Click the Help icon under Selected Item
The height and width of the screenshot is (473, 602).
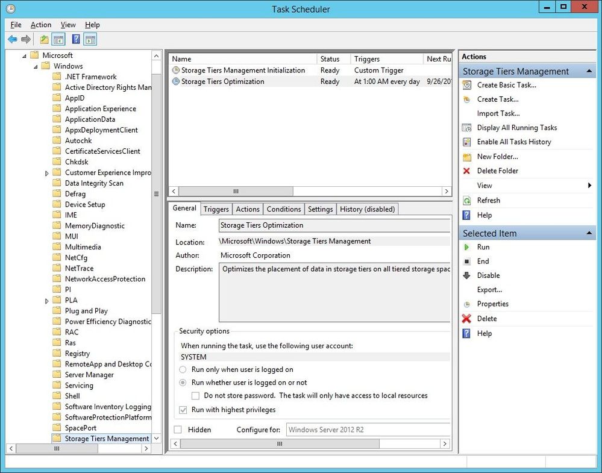(x=467, y=333)
